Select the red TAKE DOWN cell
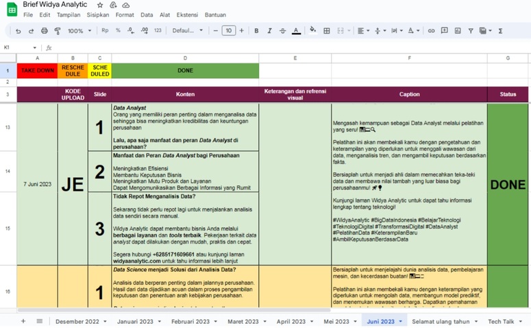The image size is (531, 328). (37, 71)
